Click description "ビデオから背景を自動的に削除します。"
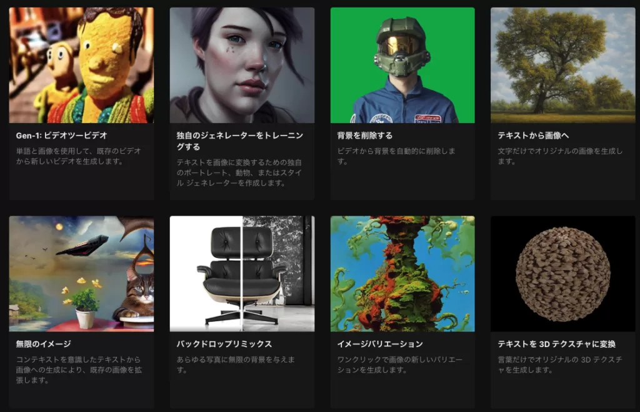640x412 pixels. [x=396, y=156]
